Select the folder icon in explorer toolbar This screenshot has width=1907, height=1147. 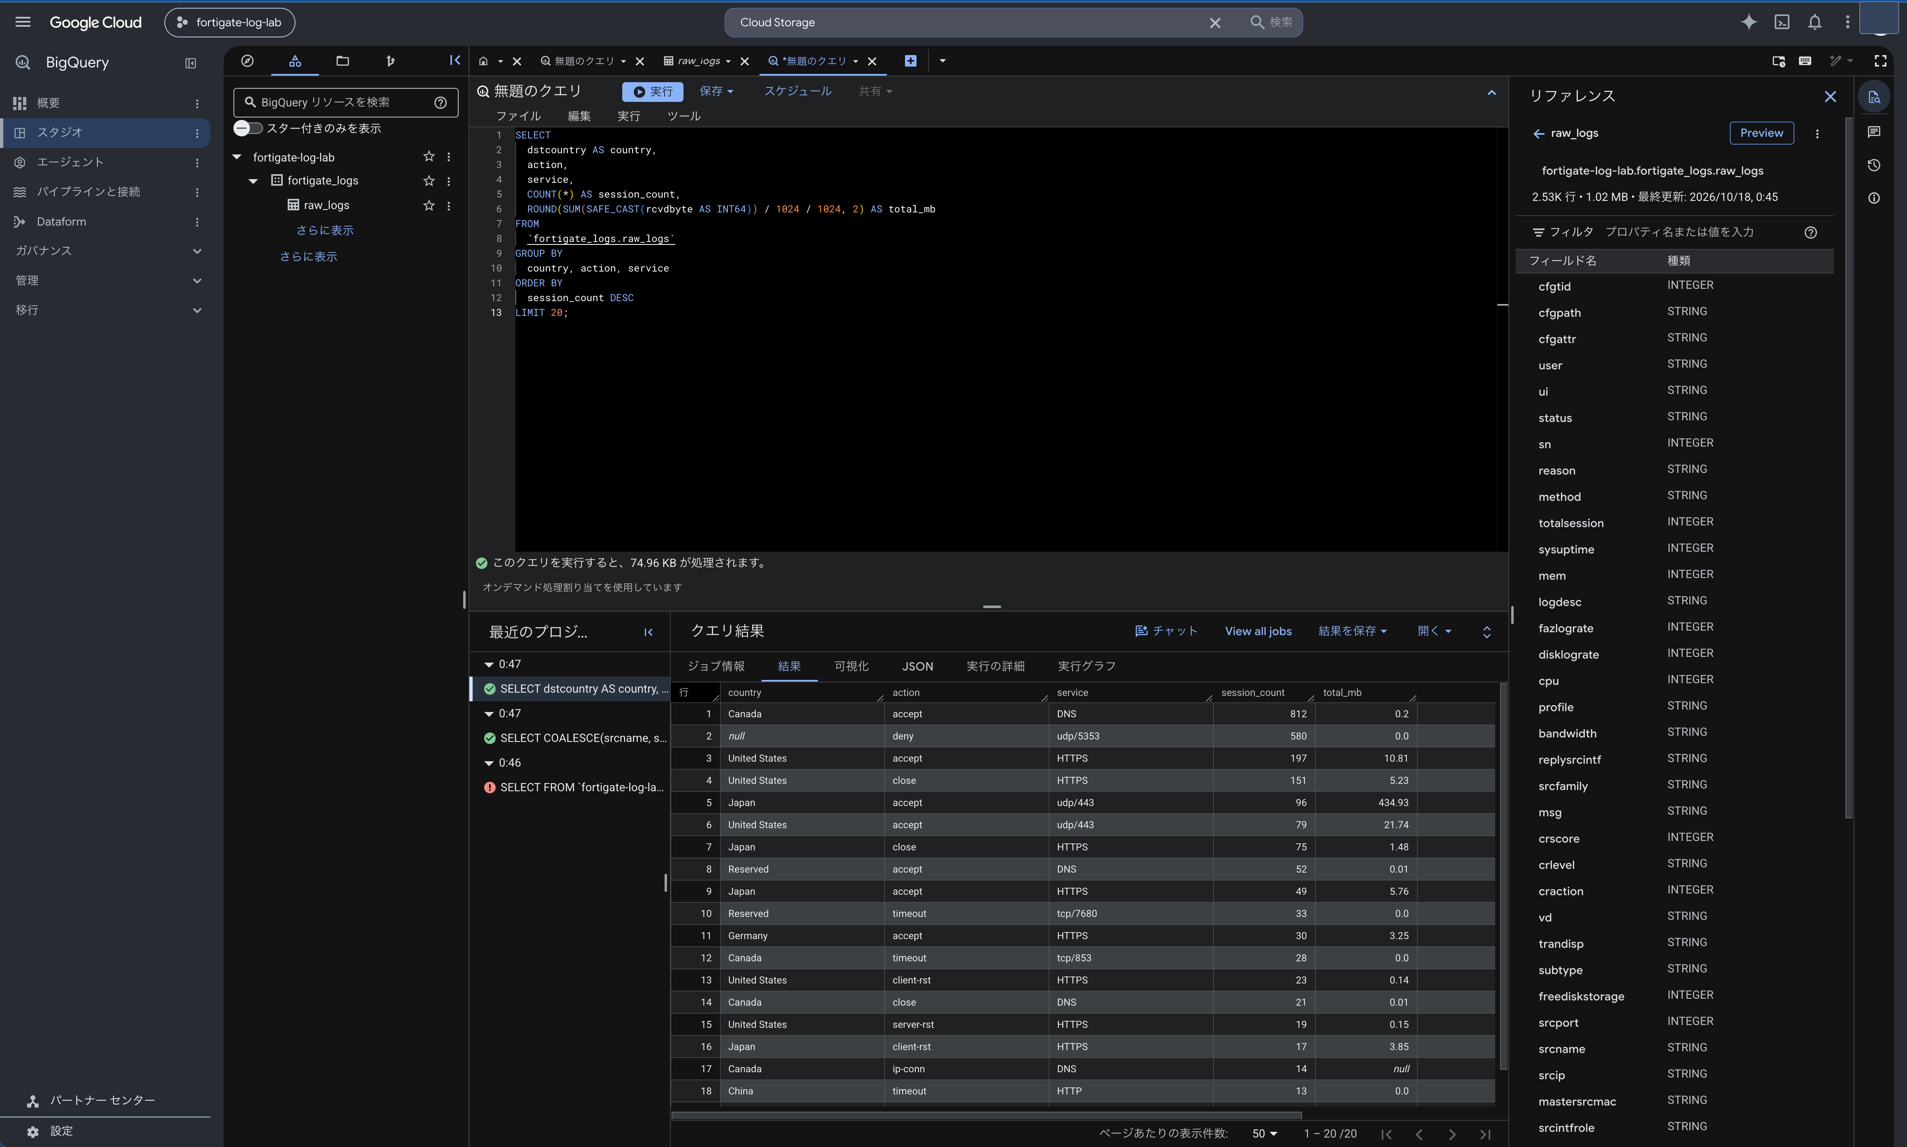[342, 61]
